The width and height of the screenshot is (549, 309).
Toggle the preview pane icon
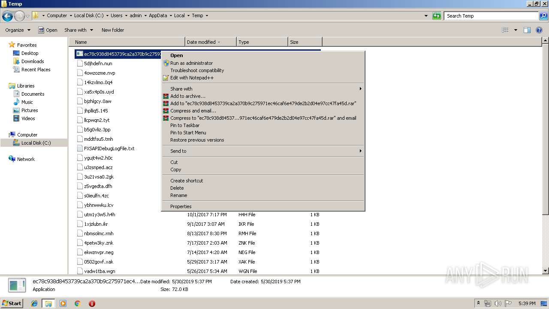tap(527, 30)
